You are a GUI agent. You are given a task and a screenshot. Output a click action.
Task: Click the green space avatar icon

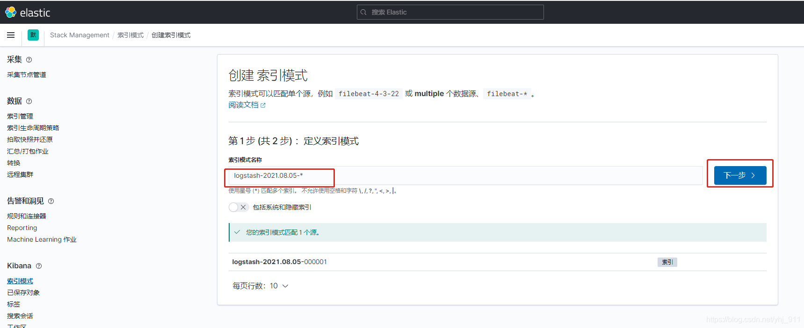coord(33,35)
